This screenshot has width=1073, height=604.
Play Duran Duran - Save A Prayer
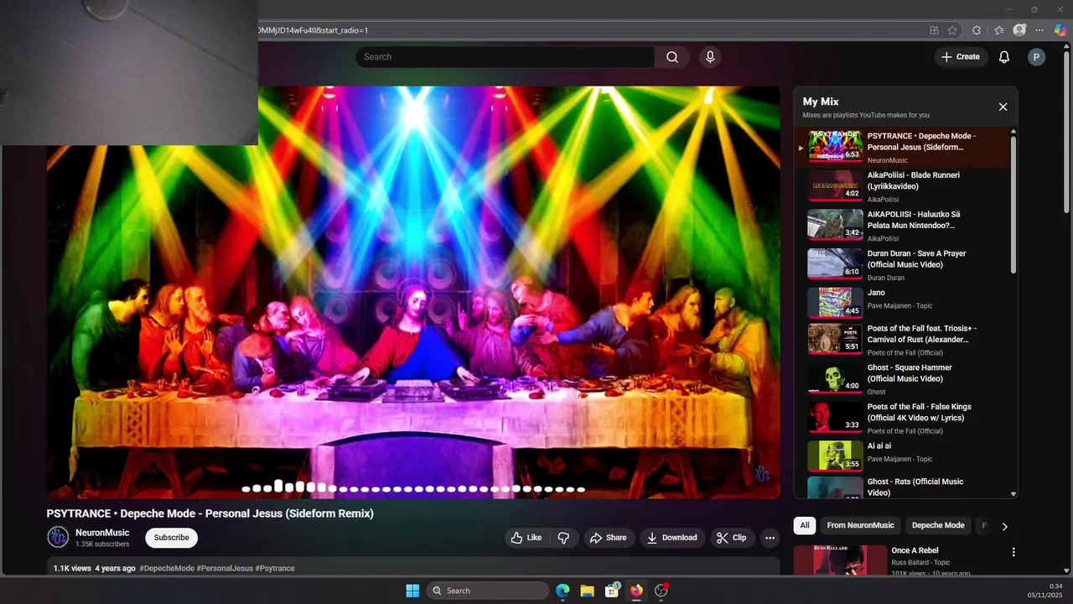[x=905, y=264]
